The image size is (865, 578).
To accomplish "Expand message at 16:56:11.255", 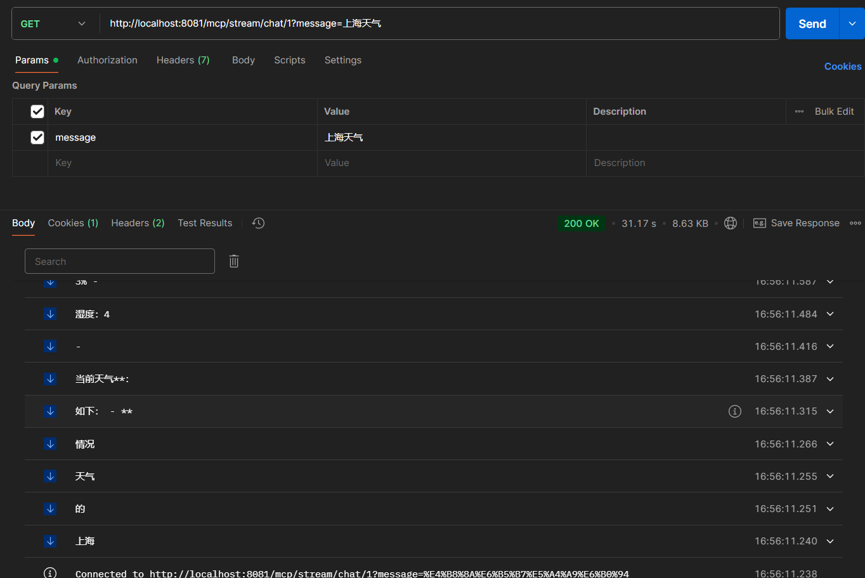I will (x=830, y=476).
